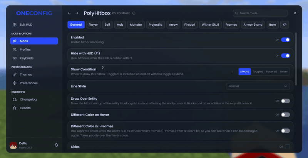This screenshot has height=158, width=308.
Task: Open Edit HUD from sidebar
Action: [34, 25]
